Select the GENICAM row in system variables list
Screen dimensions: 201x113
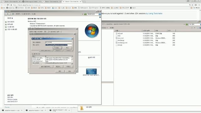point(52,58)
